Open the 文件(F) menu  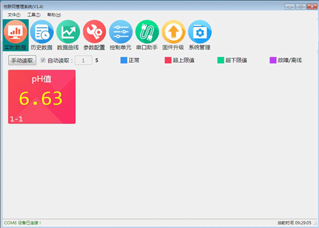(14, 15)
